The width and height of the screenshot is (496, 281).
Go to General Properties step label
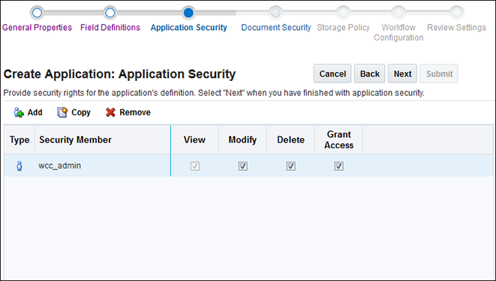[x=37, y=28]
